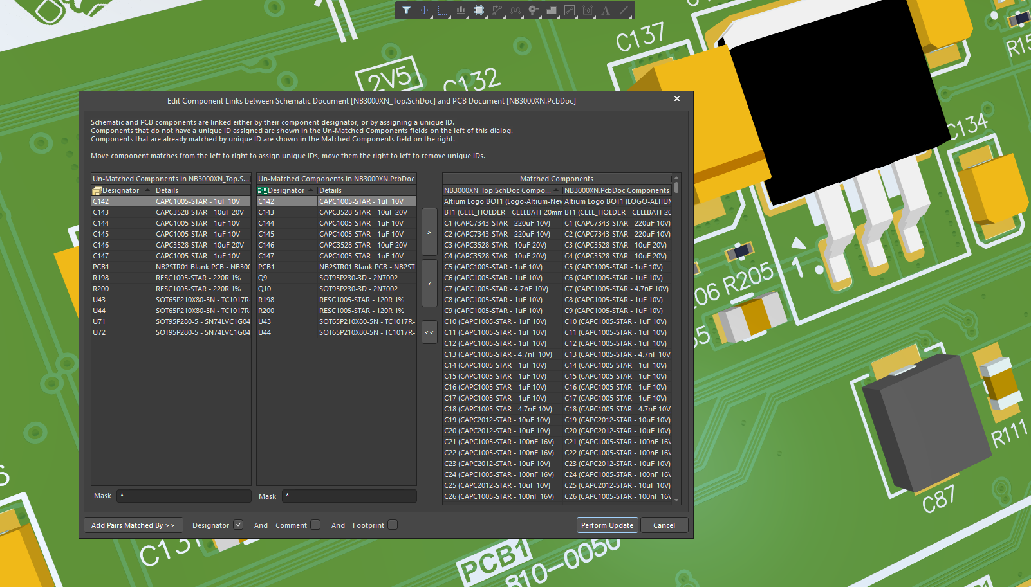The width and height of the screenshot is (1031, 587).
Task: Click scroll-up arrow of Matched Components list
Action: (676, 177)
